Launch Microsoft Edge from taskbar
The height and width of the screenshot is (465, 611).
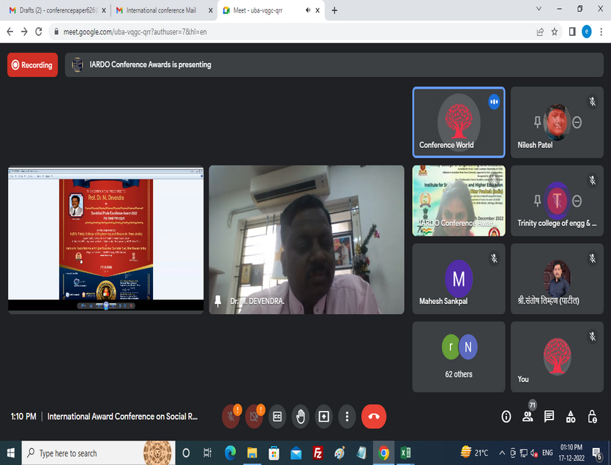tap(230, 453)
